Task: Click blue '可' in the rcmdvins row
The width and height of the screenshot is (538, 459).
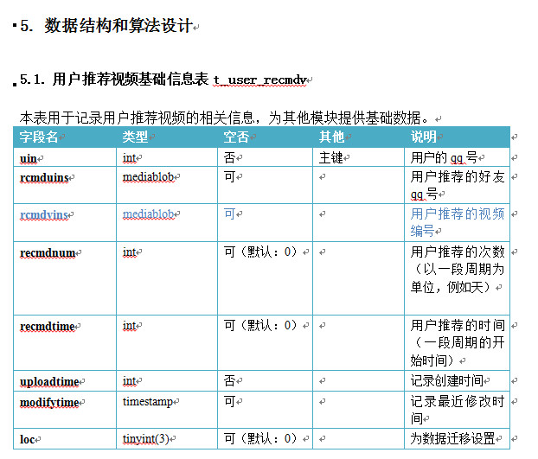Action: click(x=229, y=214)
